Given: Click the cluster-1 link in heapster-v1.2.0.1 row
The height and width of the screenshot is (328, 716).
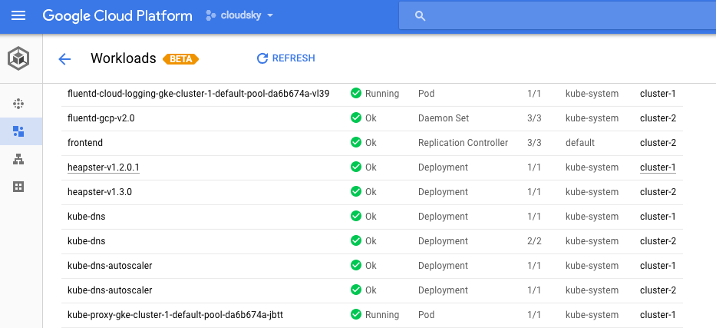Looking at the screenshot, I should click(658, 167).
